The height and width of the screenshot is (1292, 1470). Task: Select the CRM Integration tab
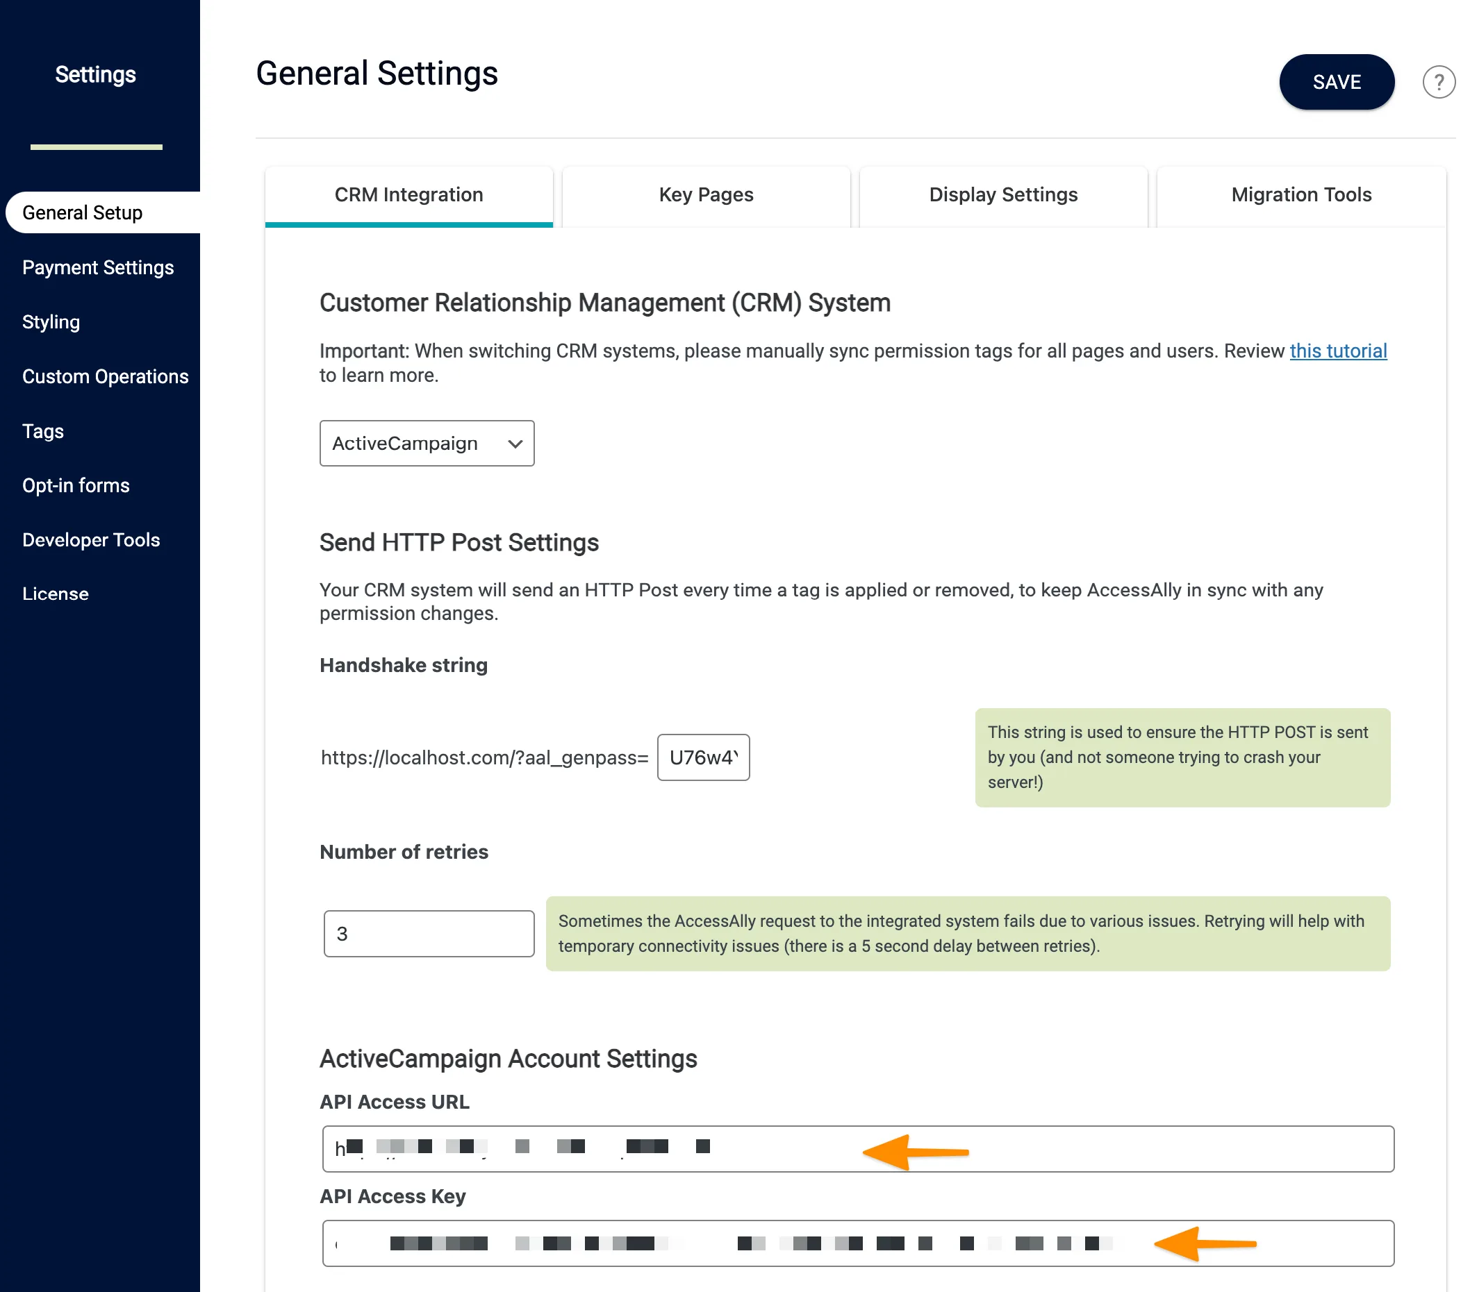(408, 194)
